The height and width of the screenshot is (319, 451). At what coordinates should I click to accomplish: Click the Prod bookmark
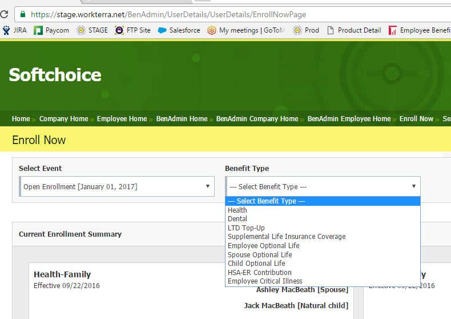tap(307, 30)
